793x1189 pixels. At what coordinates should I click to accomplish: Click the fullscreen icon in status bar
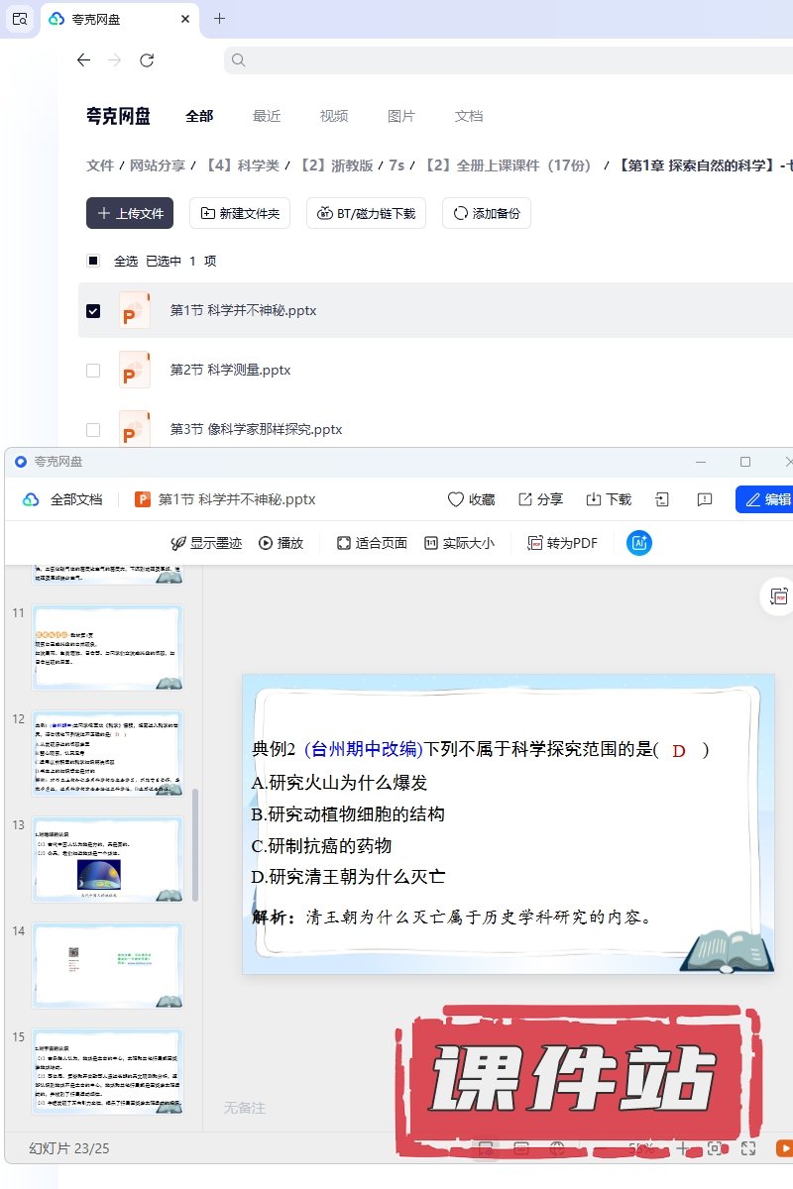click(x=749, y=1148)
